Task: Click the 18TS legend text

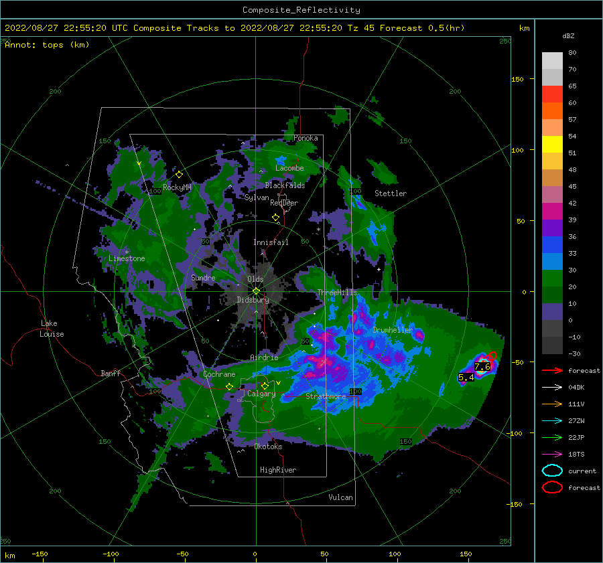Action: [x=576, y=455]
